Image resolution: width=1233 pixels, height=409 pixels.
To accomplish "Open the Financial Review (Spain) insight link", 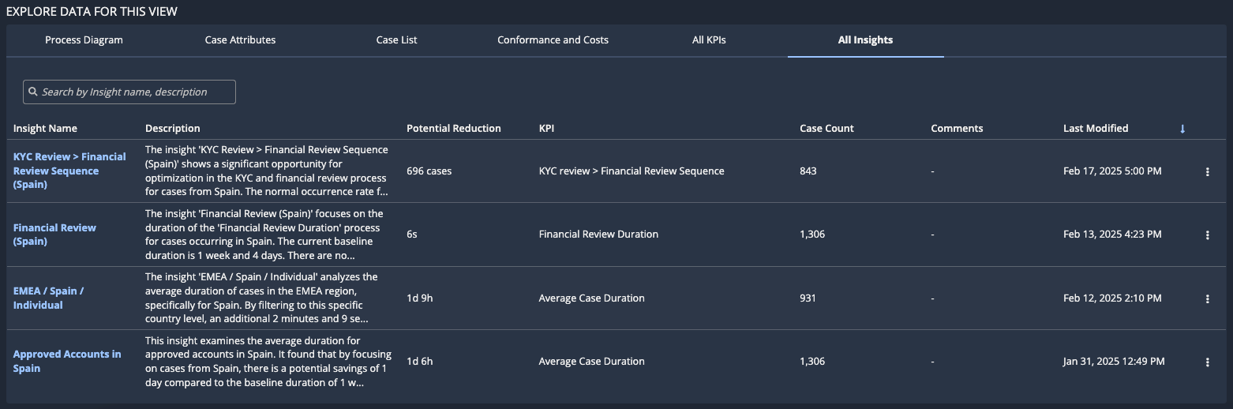I will (54, 235).
